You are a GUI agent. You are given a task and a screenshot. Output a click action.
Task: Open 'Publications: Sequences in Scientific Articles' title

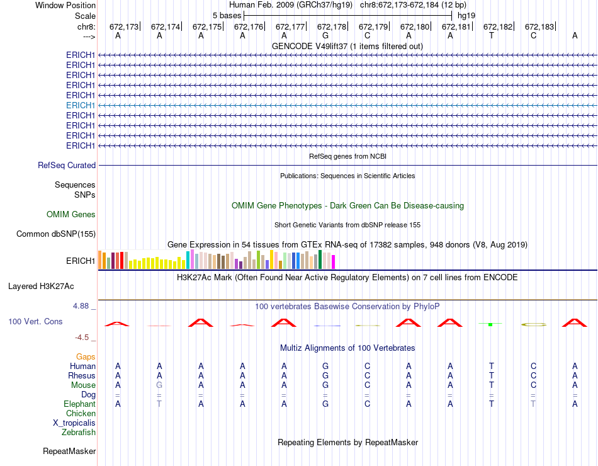[x=347, y=176]
